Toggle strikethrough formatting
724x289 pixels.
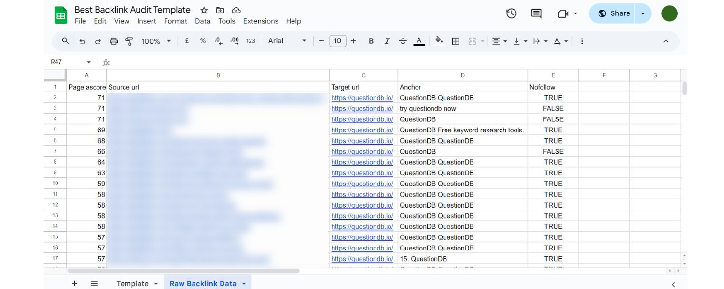pyautogui.click(x=403, y=41)
